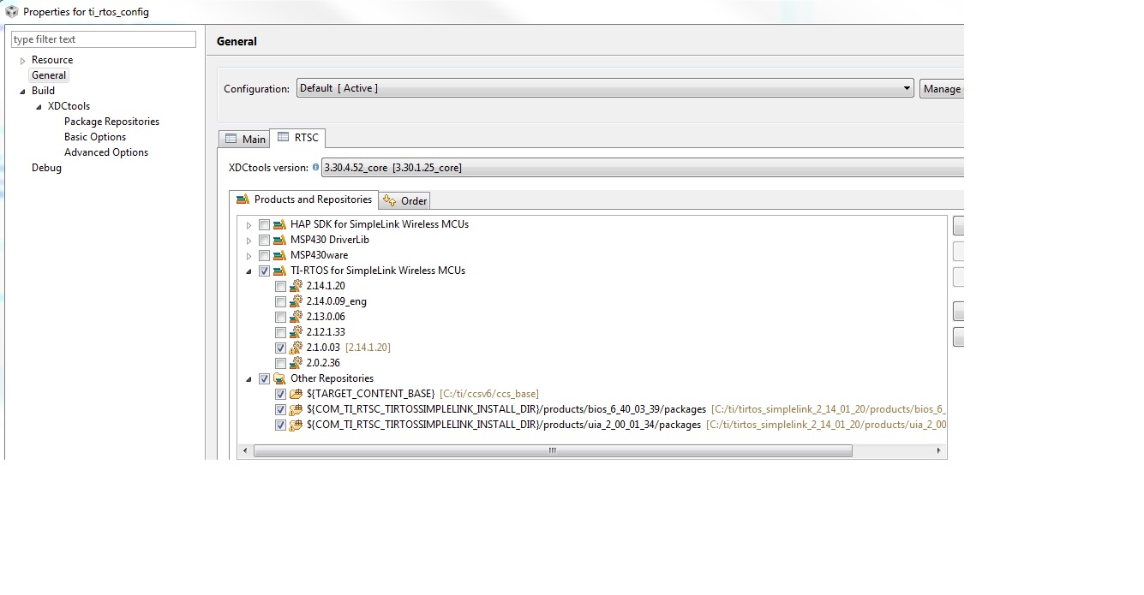Uncheck TI-RTOS for SimpleLink Wireless MCUs
The height and width of the screenshot is (595, 1144).
pyautogui.click(x=264, y=271)
